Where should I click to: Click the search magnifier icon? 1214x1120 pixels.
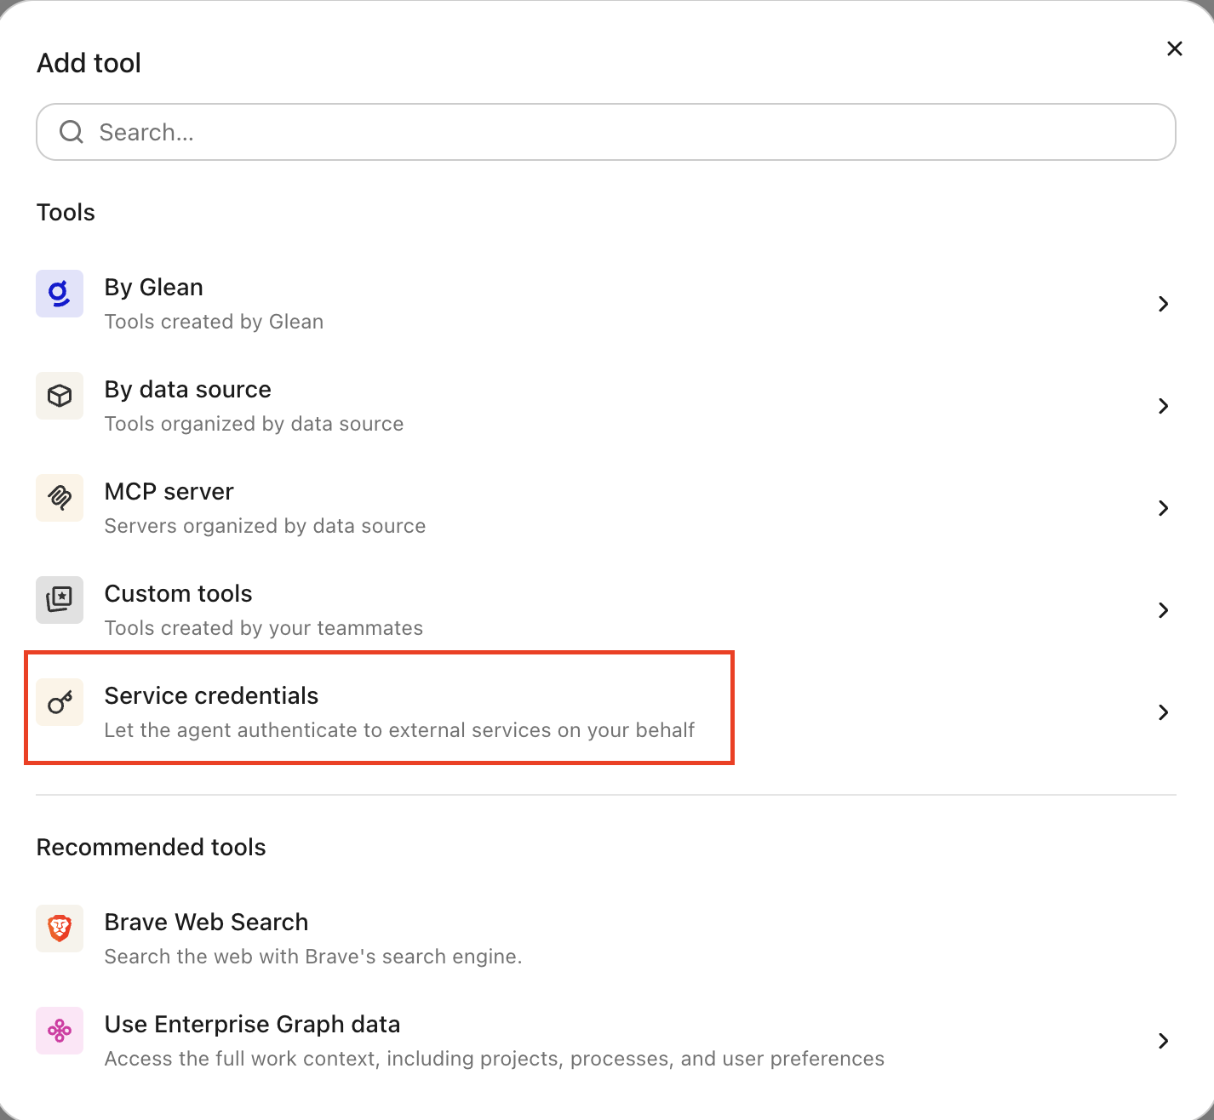click(x=72, y=132)
